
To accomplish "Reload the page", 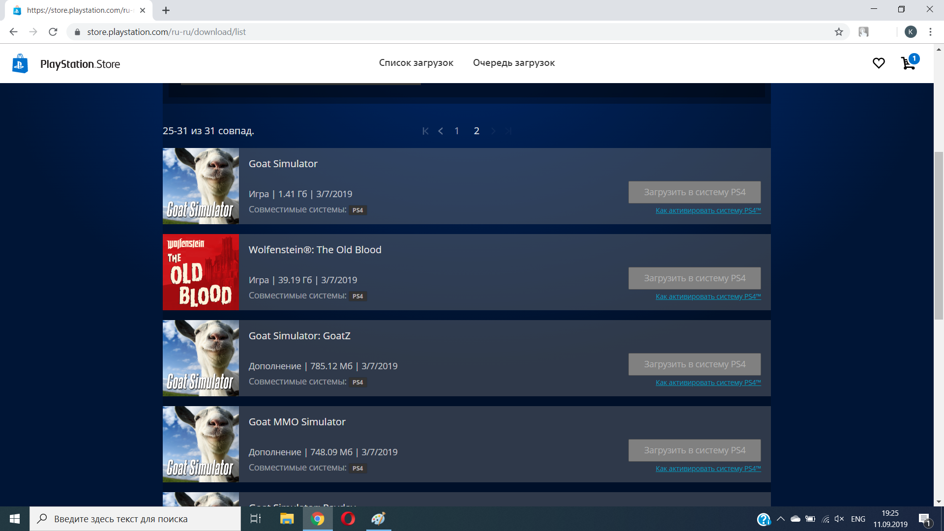I will [x=53, y=32].
